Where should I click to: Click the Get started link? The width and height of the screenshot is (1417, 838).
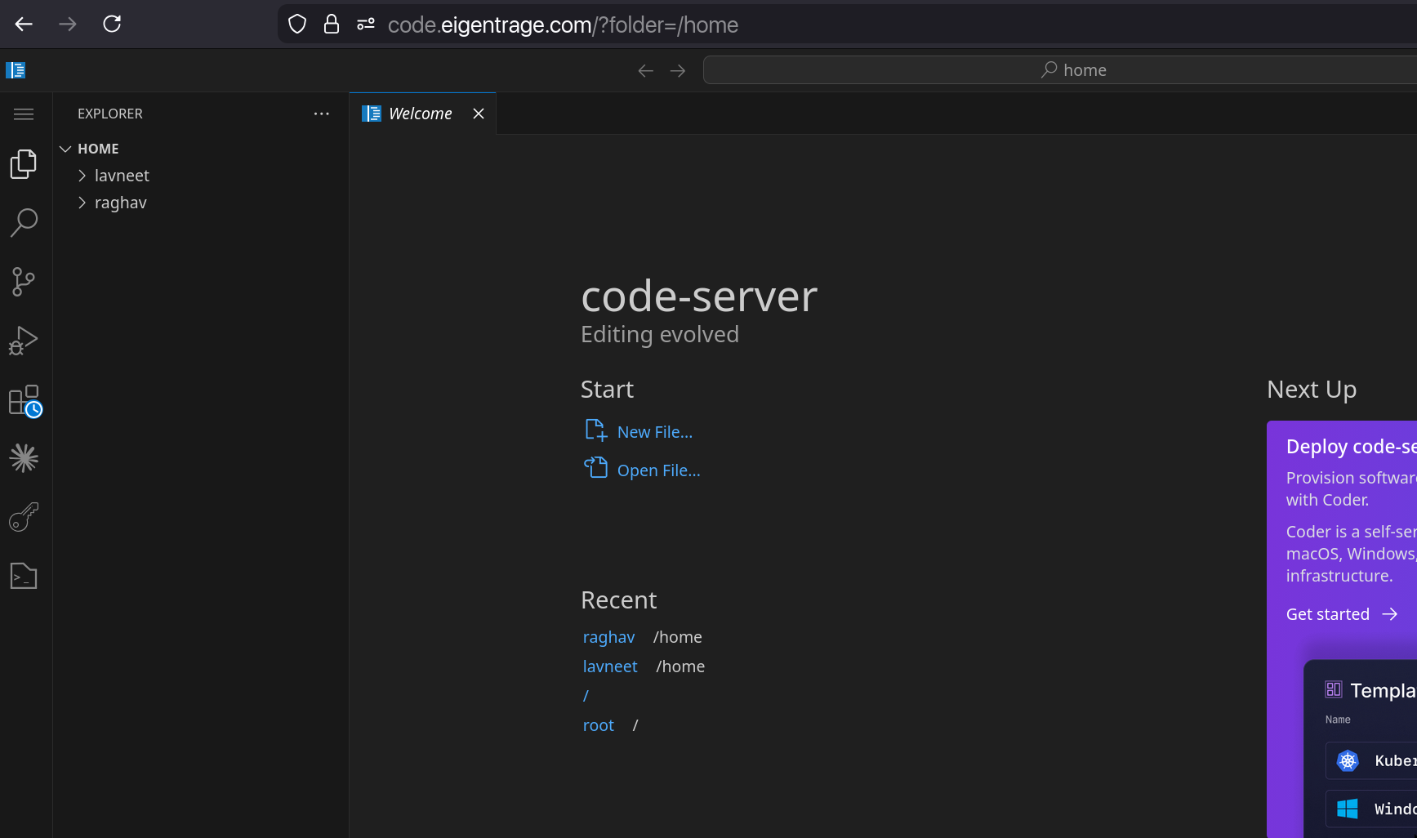pyautogui.click(x=1327, y=613)
